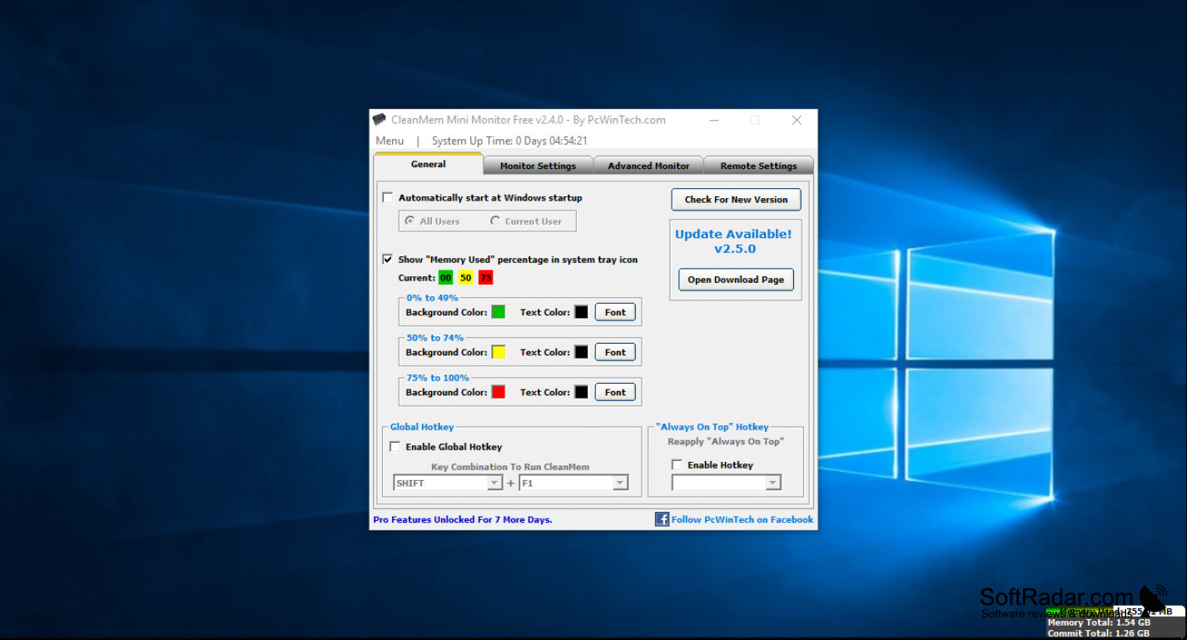Open the Menu item

390,141
